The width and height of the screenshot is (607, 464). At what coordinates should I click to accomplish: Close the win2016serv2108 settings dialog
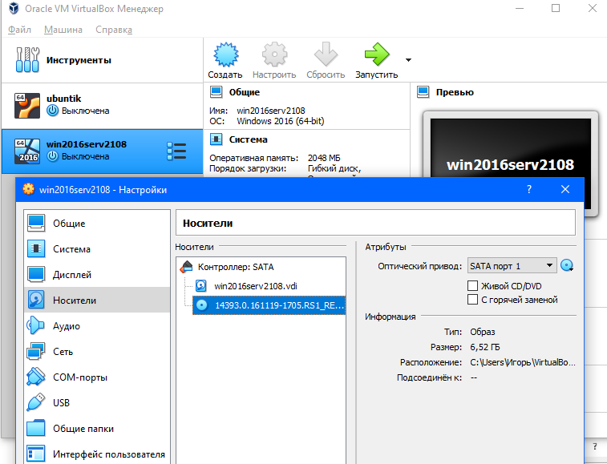[x=565, y=189]
